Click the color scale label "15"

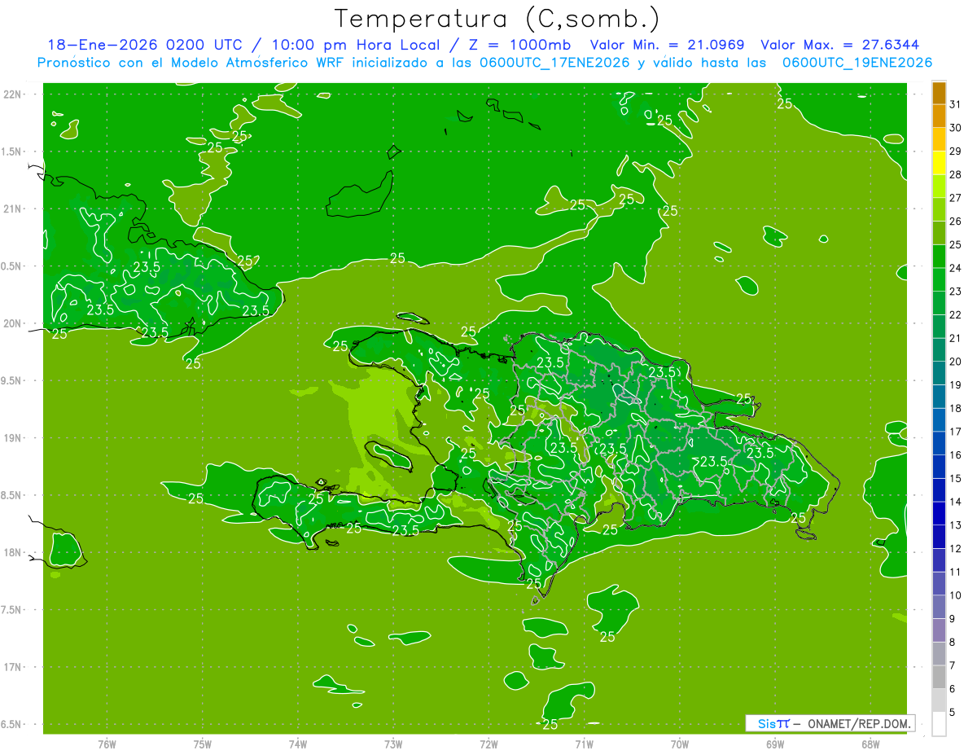click(x=955, y=478)
